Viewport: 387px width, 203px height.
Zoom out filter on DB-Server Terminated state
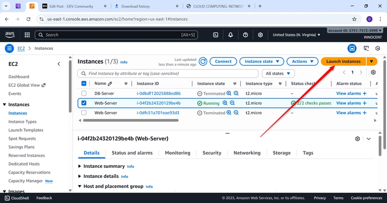236,93
